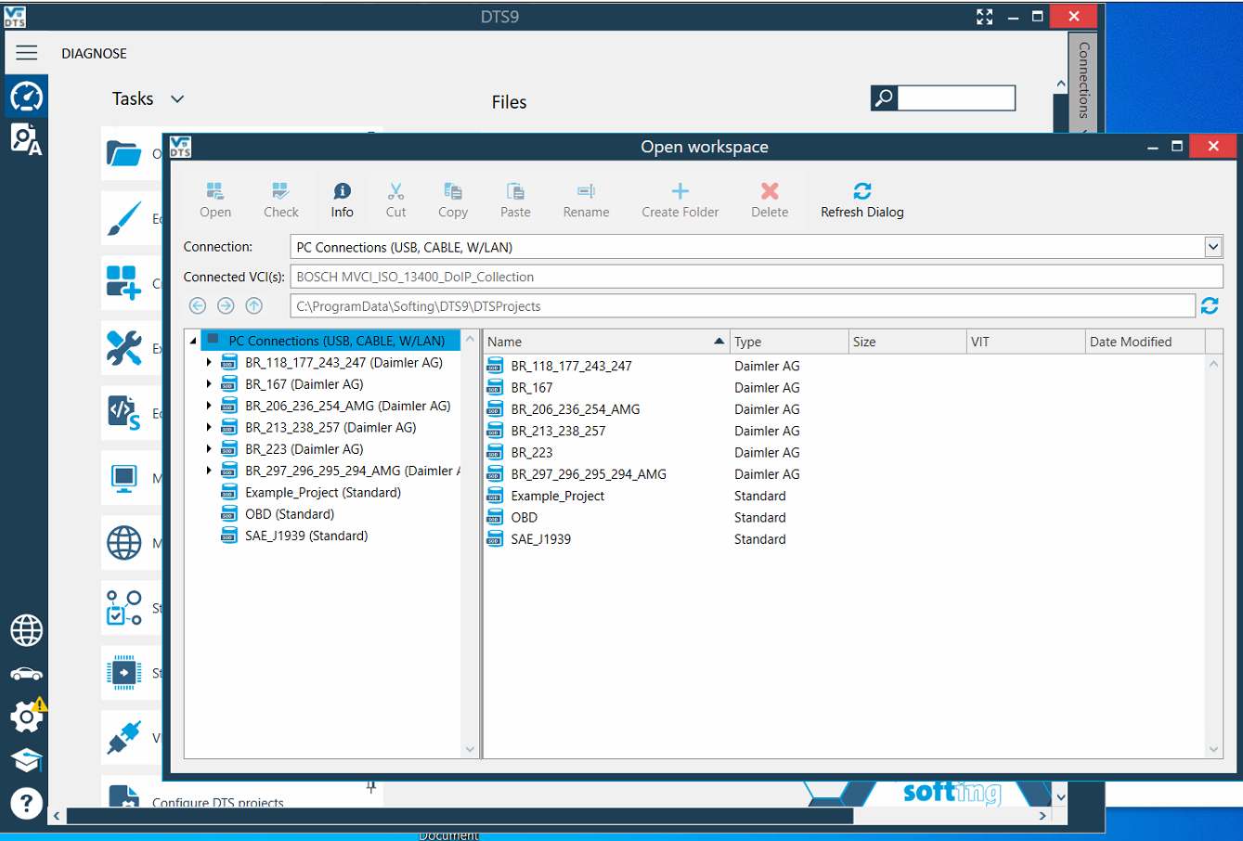Select Example_Project (Standard) in the tree
This screenshot has width=1243, height=841.
point(323,493)
